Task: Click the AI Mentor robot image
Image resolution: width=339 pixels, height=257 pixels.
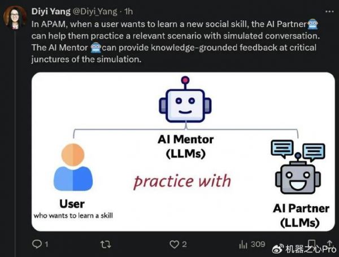Action: [185, 99]
